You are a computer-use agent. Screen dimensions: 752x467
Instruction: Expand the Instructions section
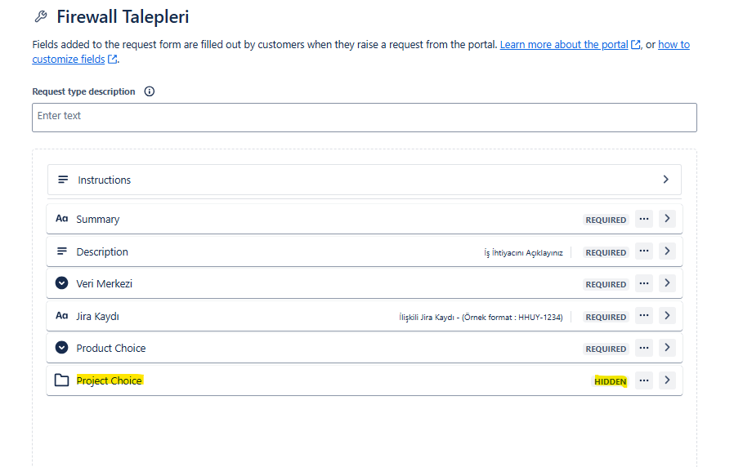click(665, 179)
